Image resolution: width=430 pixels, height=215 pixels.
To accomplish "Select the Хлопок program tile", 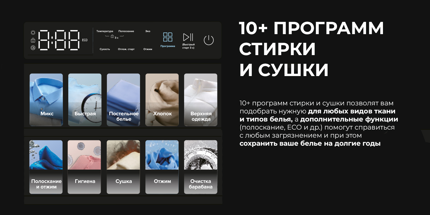I will 162,100.
